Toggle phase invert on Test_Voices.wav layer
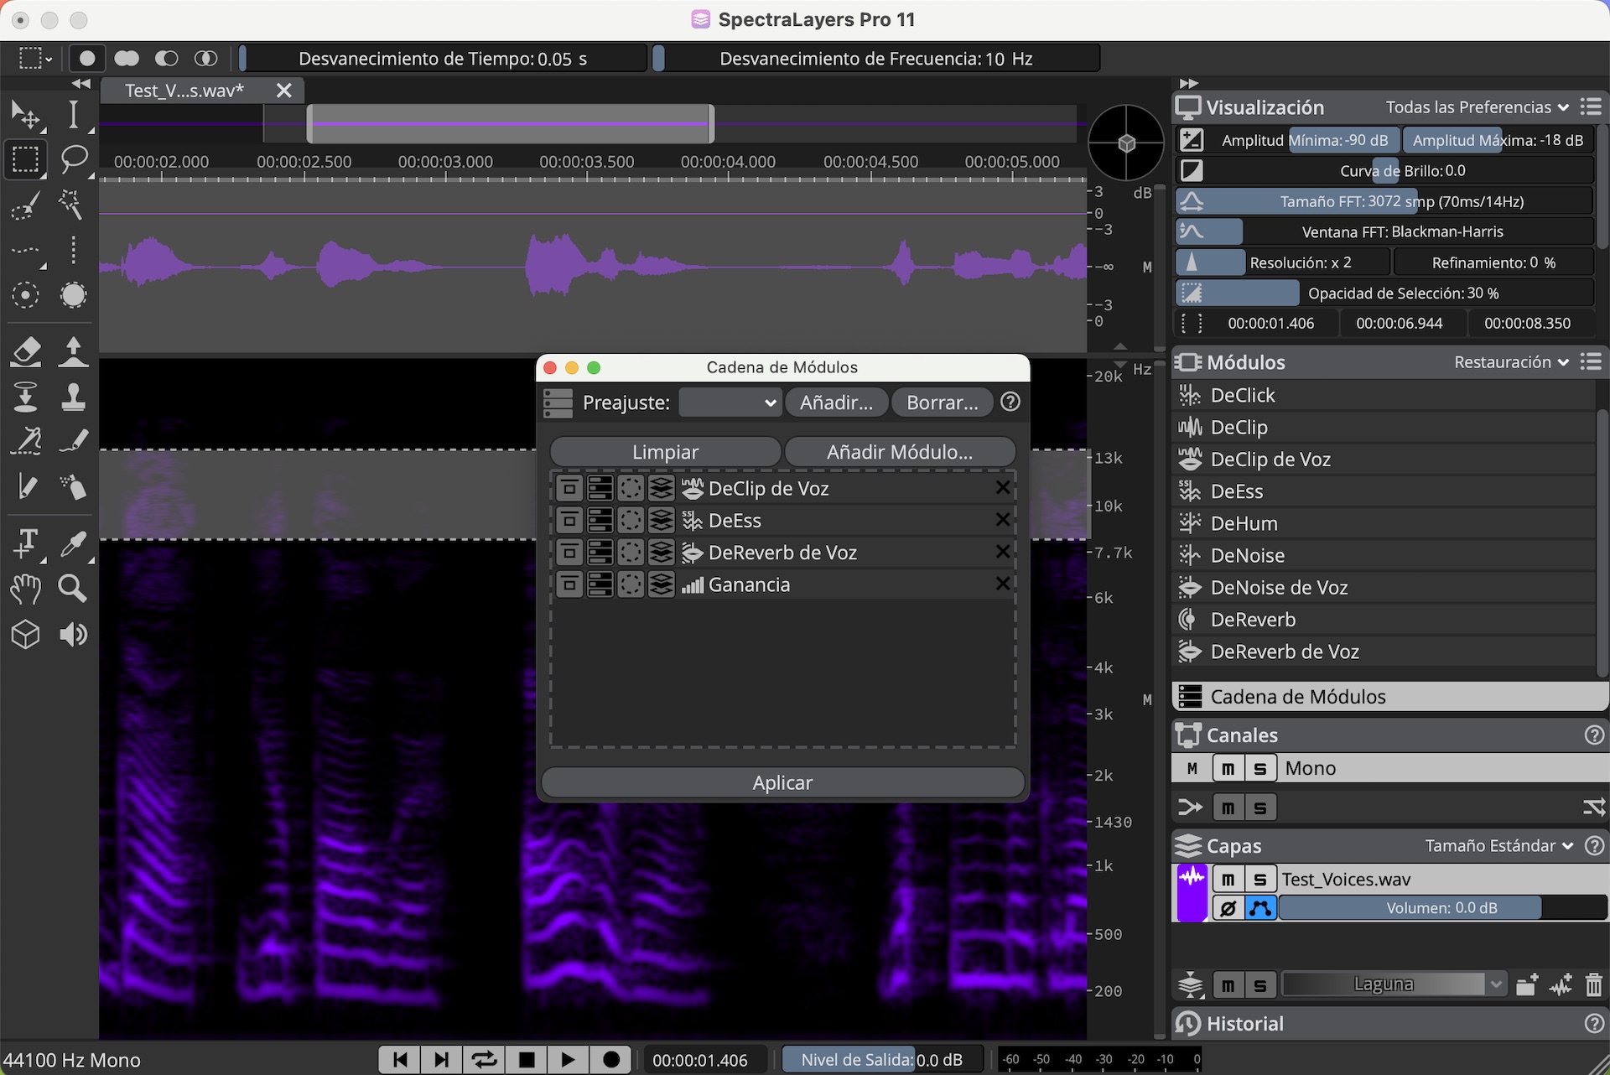The width and height of the screenshot is (1610, 1075). coord(1228,908)
